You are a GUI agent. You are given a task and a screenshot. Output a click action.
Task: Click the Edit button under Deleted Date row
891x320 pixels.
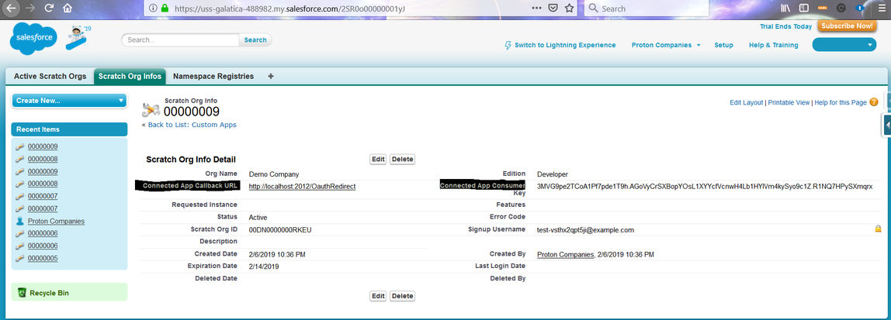coord(378,296)
